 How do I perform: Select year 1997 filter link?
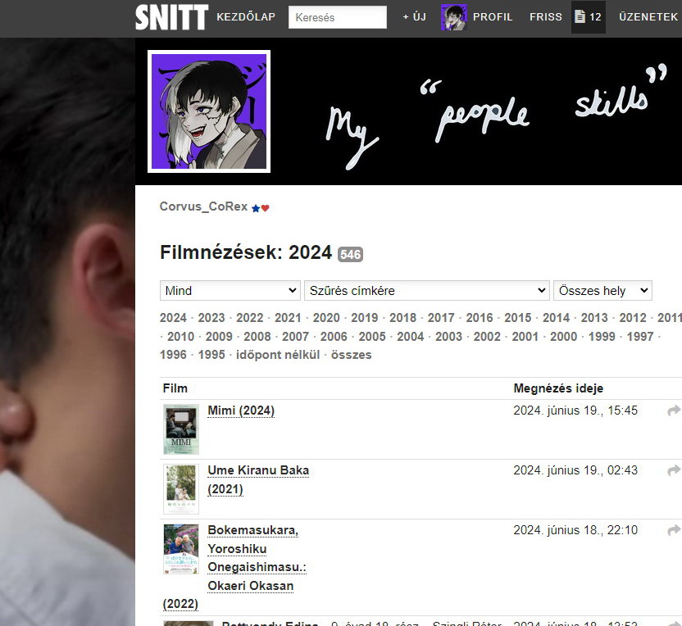pyautogui.click(x=640, y=337)
